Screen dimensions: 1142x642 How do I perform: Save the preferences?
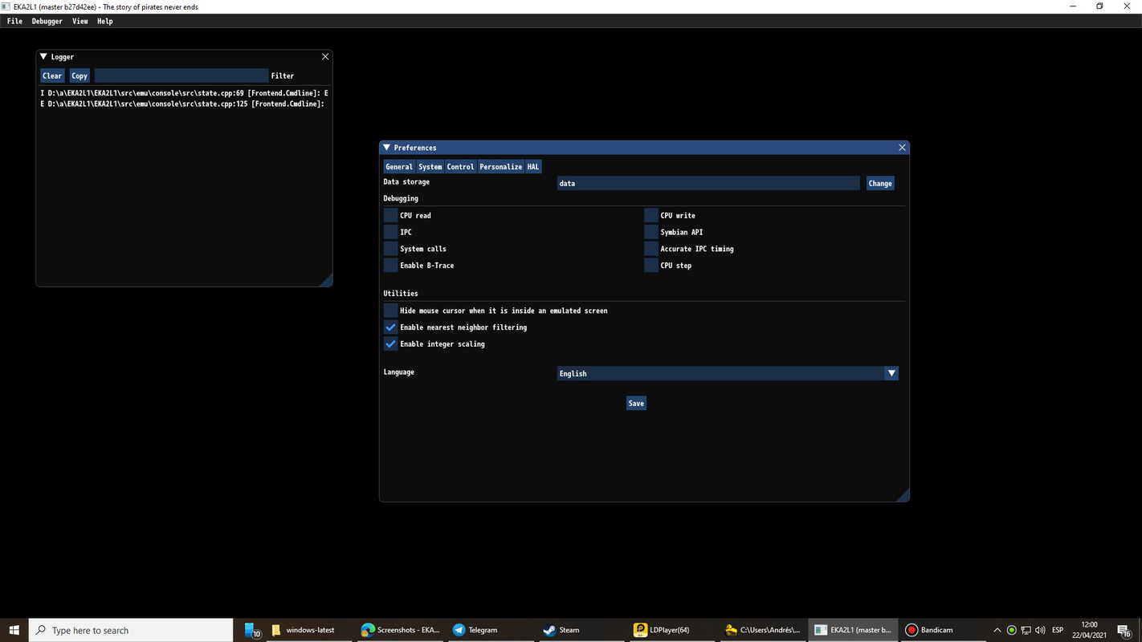[x=636, y=403]
